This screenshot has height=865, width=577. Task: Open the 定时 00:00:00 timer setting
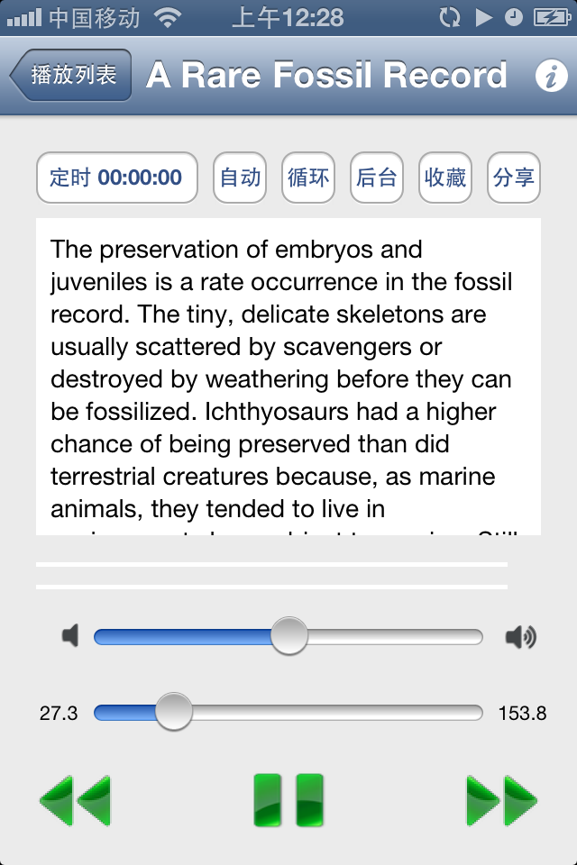(x=116, y=178)
